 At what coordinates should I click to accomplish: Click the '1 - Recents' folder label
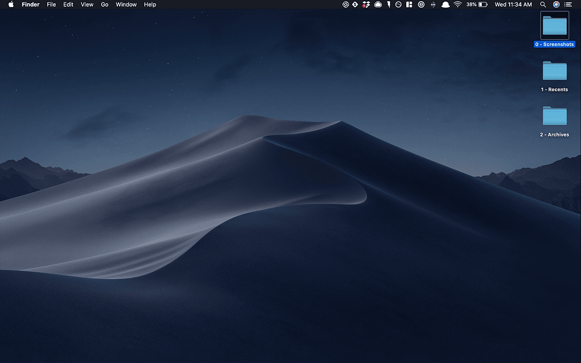(x=554, y=90)
